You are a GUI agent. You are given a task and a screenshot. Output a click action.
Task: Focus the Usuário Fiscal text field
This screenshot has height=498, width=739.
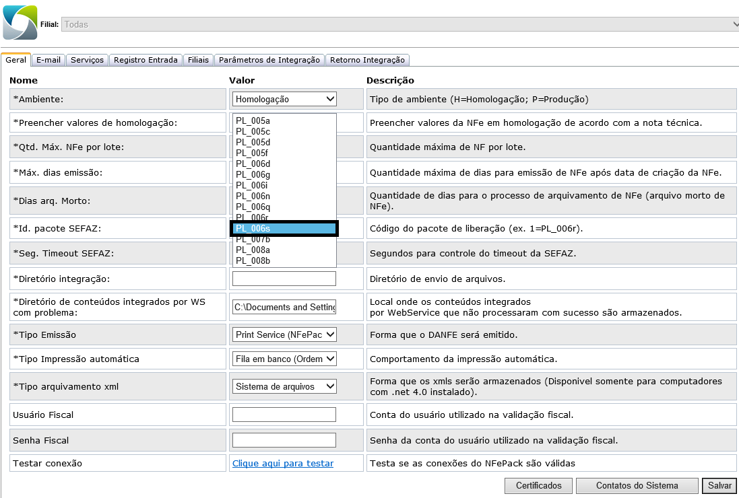coord(284,415)
